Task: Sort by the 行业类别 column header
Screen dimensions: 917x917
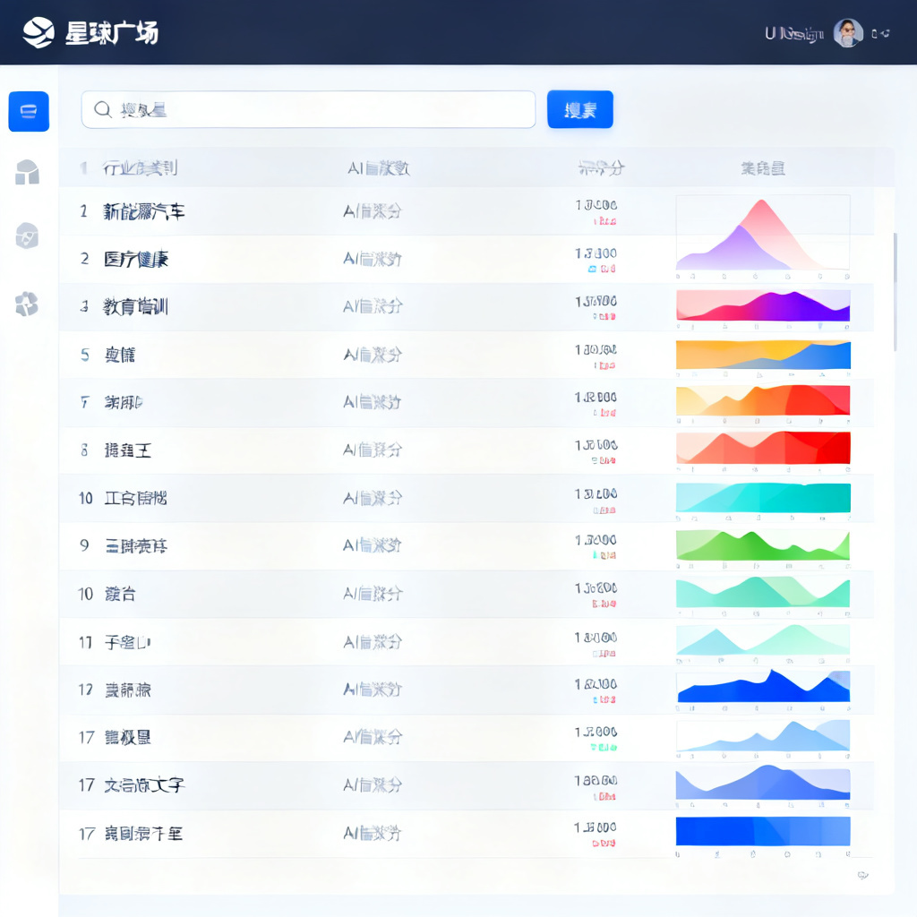Action: click(x=140, y=168)
